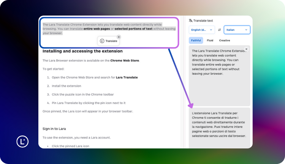The image size is (285, 164).
Task: Click the Translate text panel icon
Action: (x=190, y=20)
